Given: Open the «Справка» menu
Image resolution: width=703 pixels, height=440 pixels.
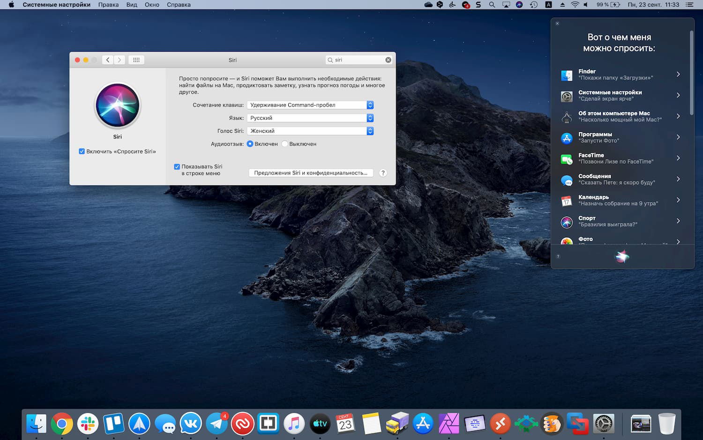Looking at the screenshot, I should pos(178,4).
